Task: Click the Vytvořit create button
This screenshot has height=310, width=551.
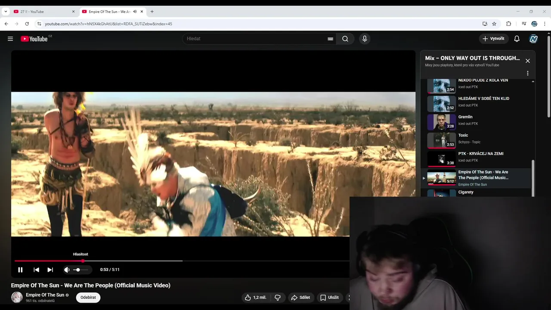Action: coord(493,39)
